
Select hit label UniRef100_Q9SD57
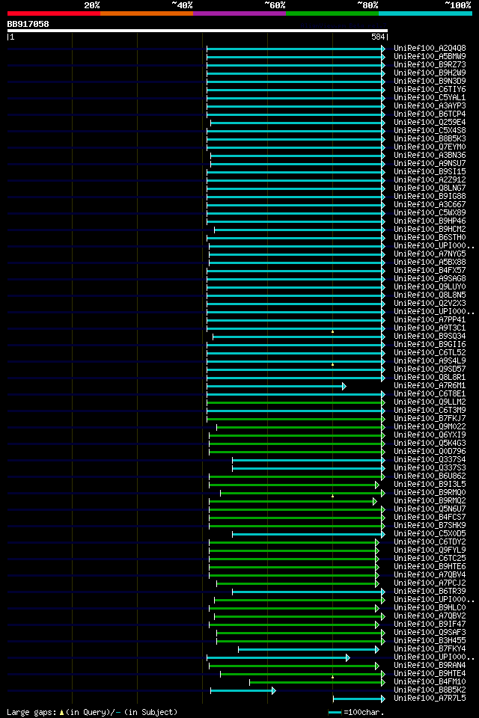430,369
